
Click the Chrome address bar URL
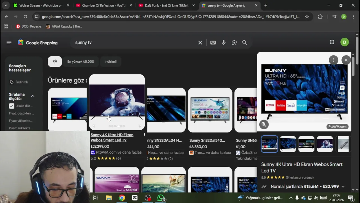click(x=170, y=17)
